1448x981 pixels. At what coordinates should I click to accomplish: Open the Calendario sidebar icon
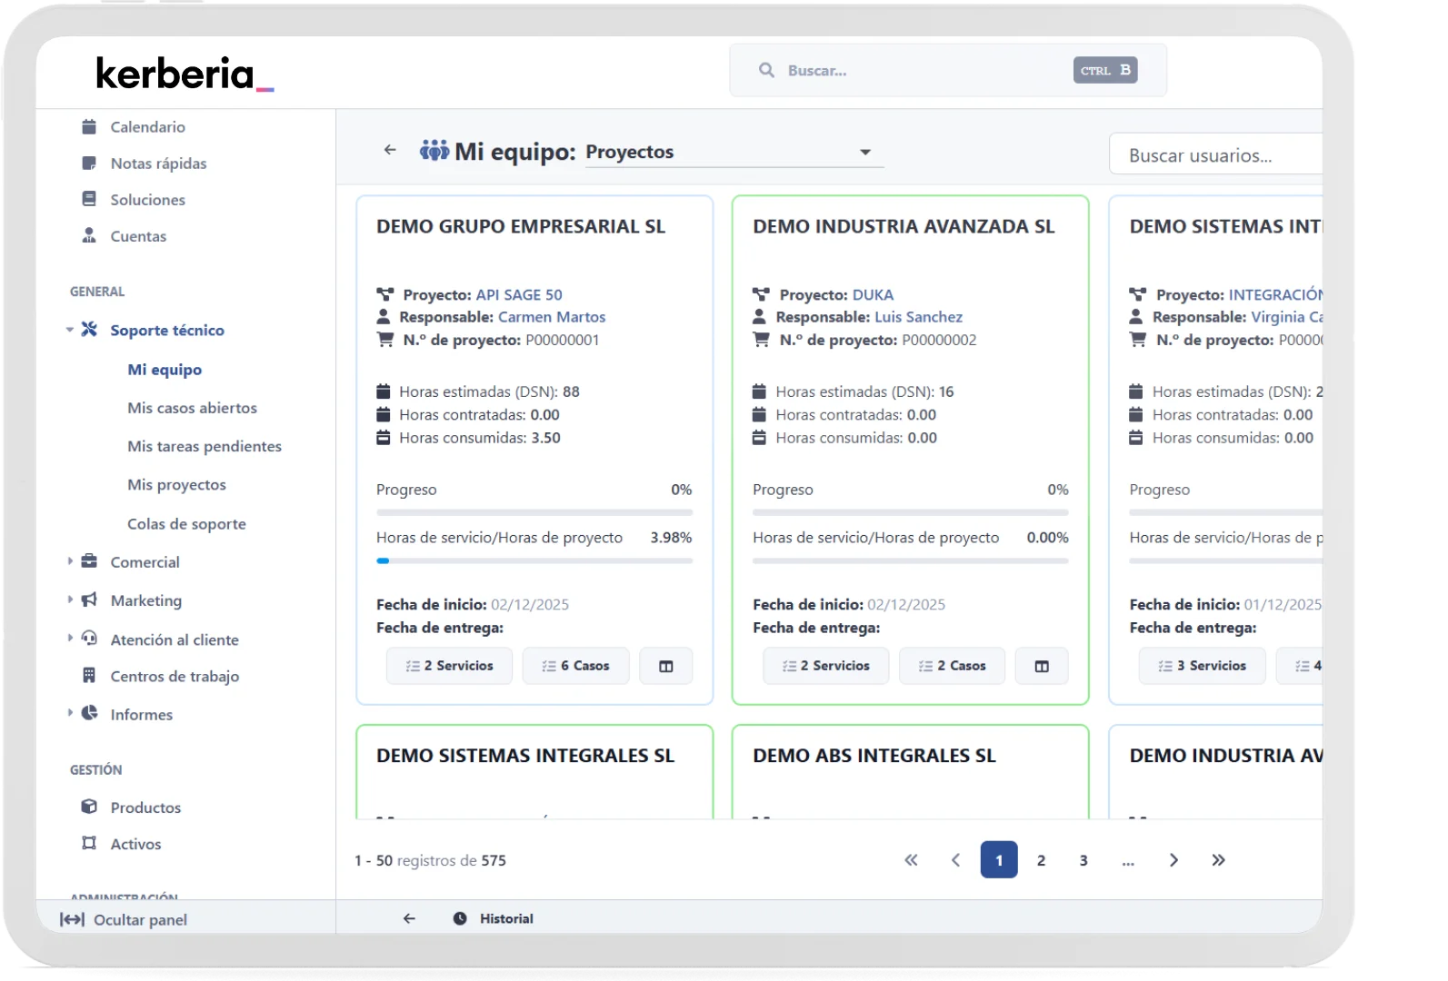(x=89, y=126)
